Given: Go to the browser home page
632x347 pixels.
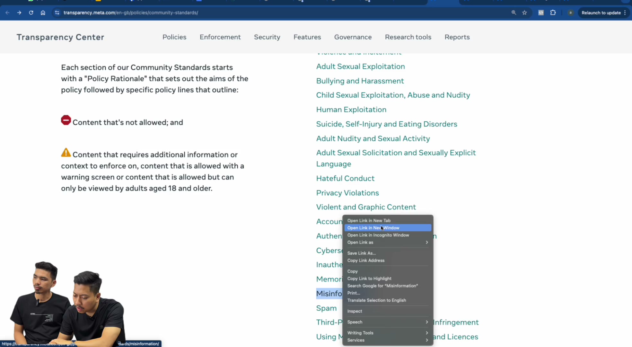Looking at the screenshot, I should [43, 13].
